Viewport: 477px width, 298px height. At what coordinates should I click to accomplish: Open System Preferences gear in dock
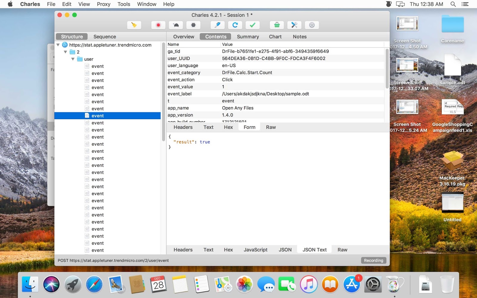pos(373,284)
